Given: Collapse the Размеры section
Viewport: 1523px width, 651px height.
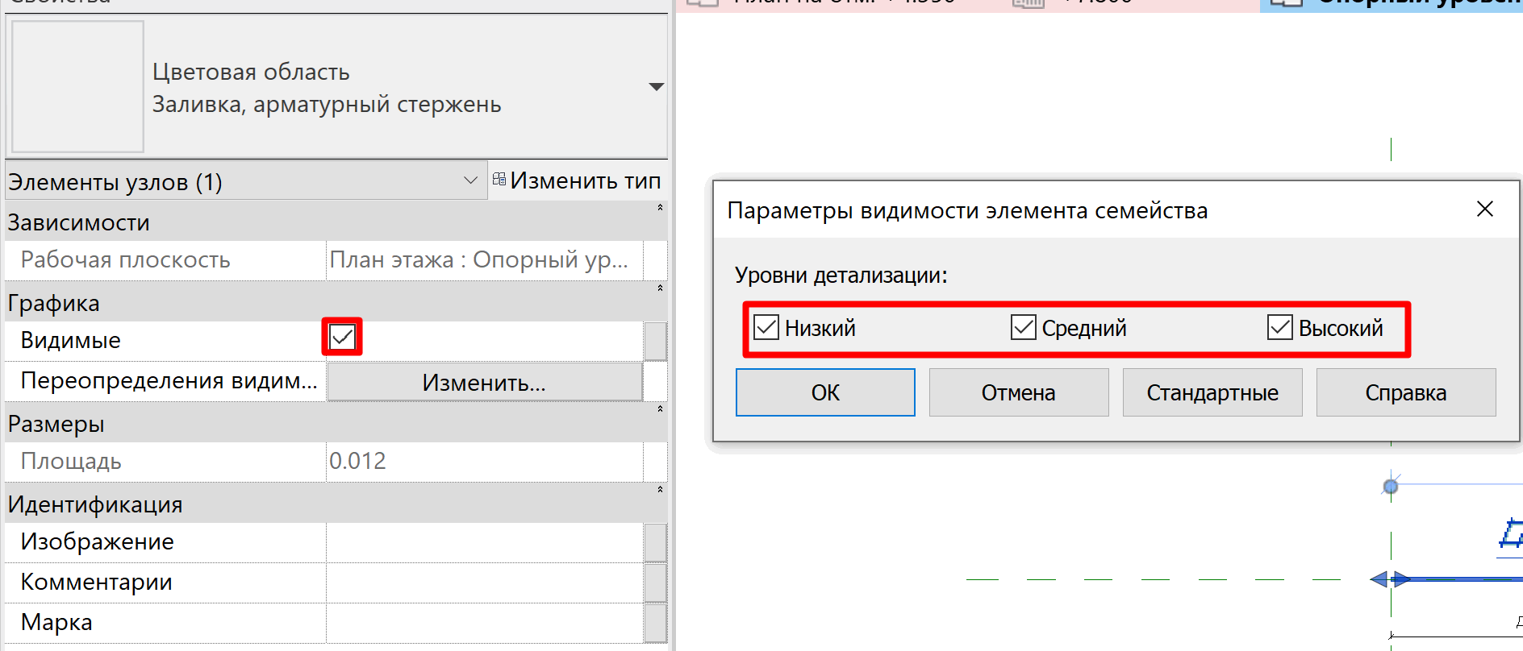Looking at the screenshot, I should pyautogui.click(x=660, y=410).
